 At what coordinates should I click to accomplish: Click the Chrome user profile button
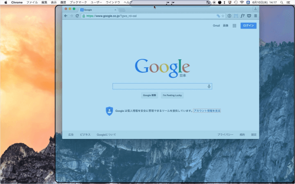coord(255,9)
